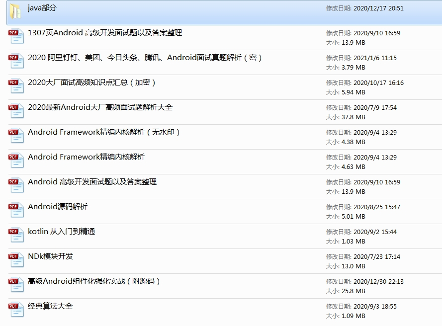Click size value 5.01 MB
This screenshot has height=326, width=442.
coord(353,217)
